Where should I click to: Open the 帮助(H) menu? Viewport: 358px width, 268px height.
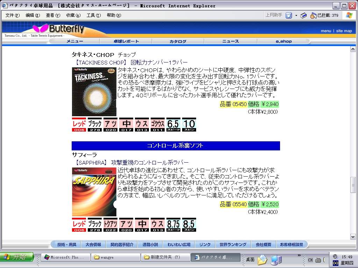click(114, 15)
